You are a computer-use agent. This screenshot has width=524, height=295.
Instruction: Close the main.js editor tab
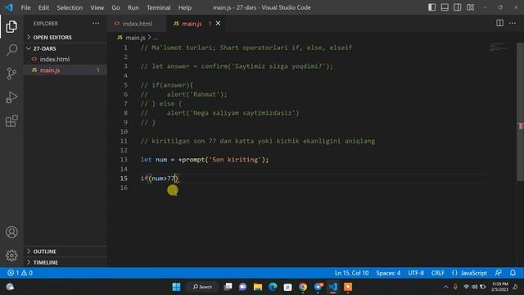click(x=218, y=23)
